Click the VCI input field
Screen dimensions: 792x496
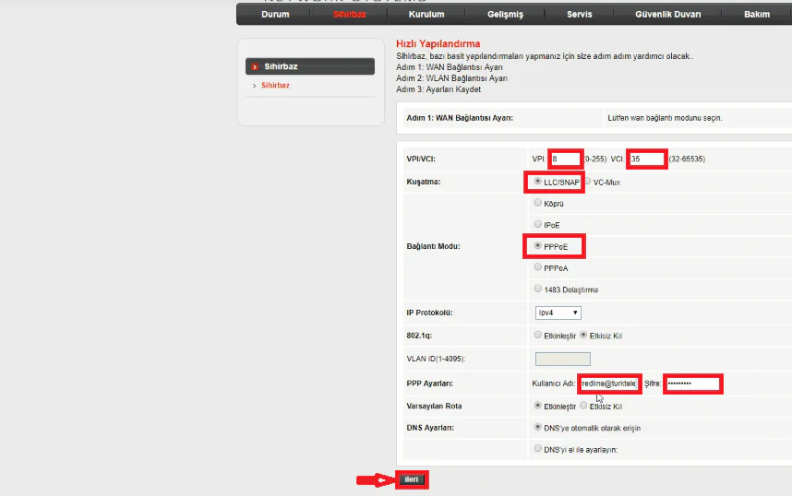[x=646, y=159]
